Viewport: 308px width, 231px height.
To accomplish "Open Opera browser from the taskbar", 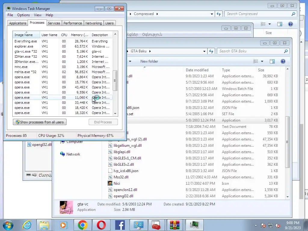I will click(x=101, y=225).
